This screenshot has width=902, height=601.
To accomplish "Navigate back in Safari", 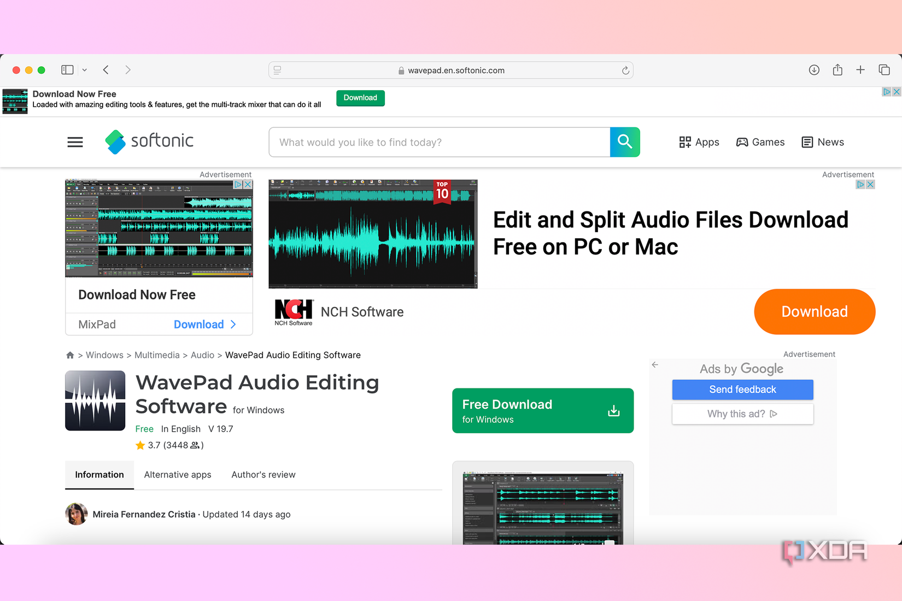I will [x=106, y=70].
